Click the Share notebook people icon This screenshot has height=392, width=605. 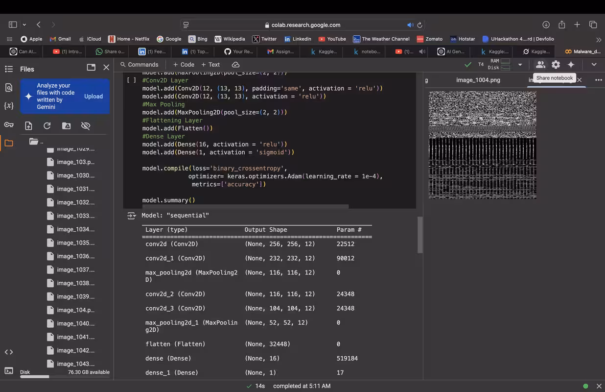[540, 65]
